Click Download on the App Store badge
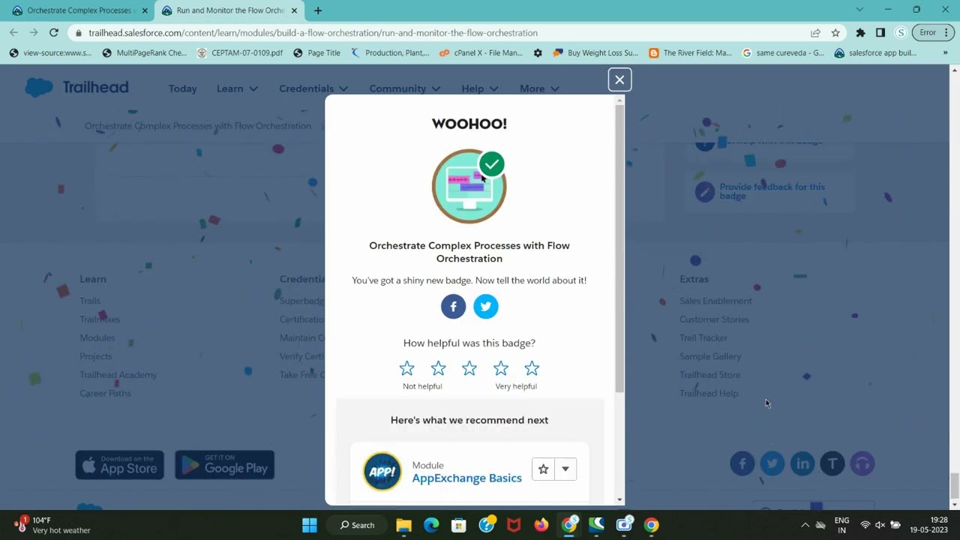 click(x=120, y=465)
